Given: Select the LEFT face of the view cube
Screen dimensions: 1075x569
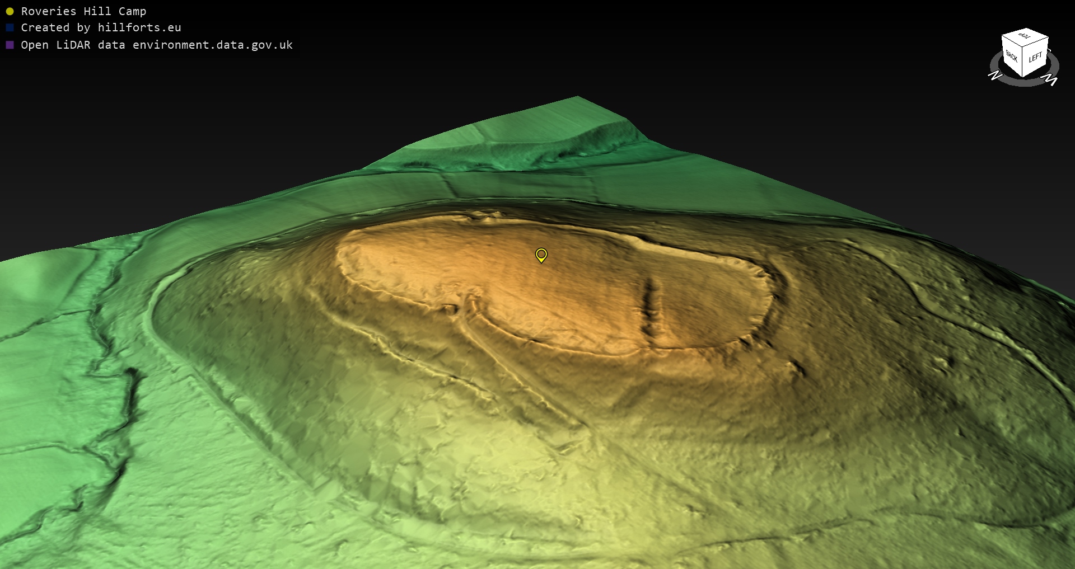Looking at the screenshot, I should [1035, 58].
